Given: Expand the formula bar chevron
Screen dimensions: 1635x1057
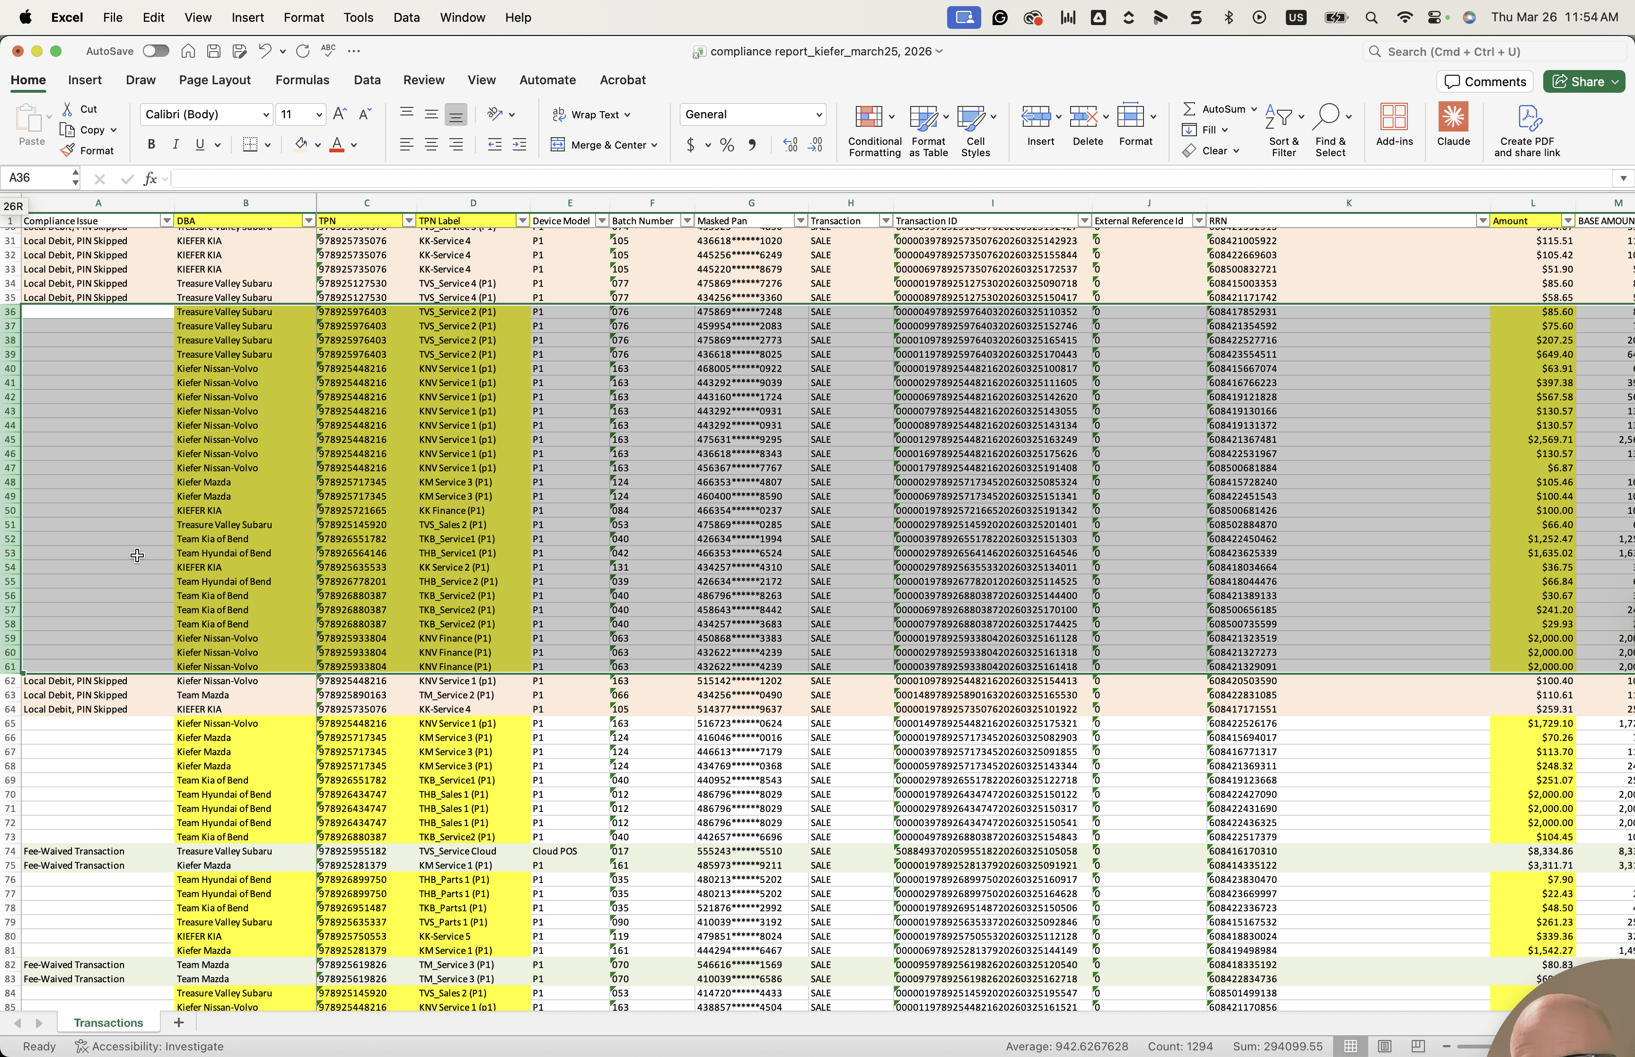Looking at the screenshot, I should (1623, 178).
